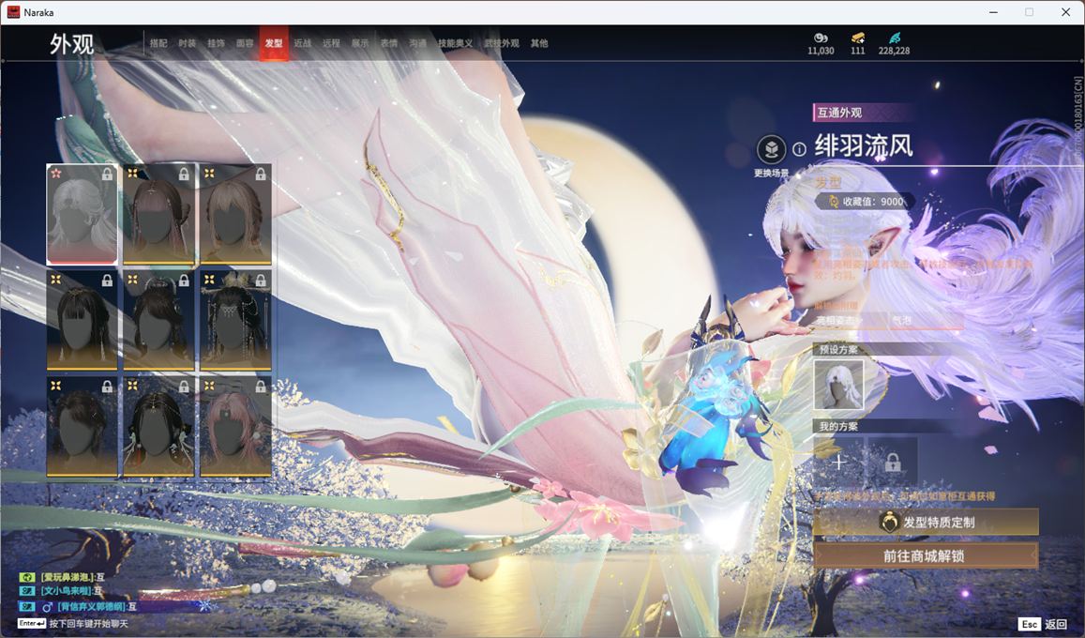The height and width of the screenshot is (638, 1085).
Task: Click the 更换场景 change scene icon
Action: tap(771, 149)
